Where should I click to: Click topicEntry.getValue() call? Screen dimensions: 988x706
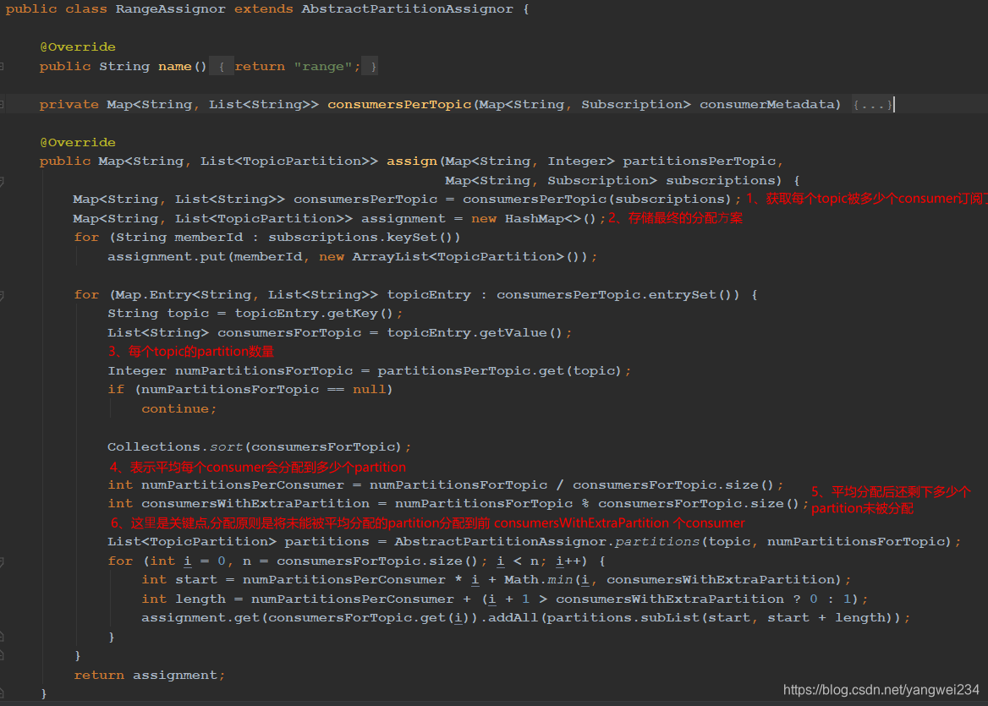tap(474, 332)
